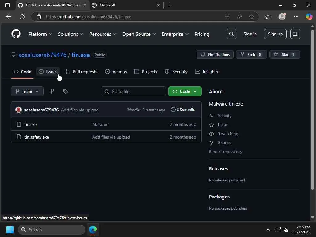Image resolution: width=316 pixels, height=237 pixels.
Task: Open the Activity link in About
Action: point(220,116)
